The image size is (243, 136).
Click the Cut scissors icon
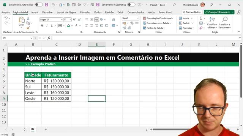coord(28,18)
